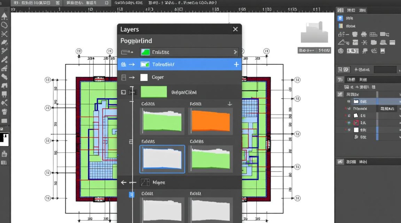Close the Layers dialog
The width and height of the screenshot is (401, 223).
(235, 29)
